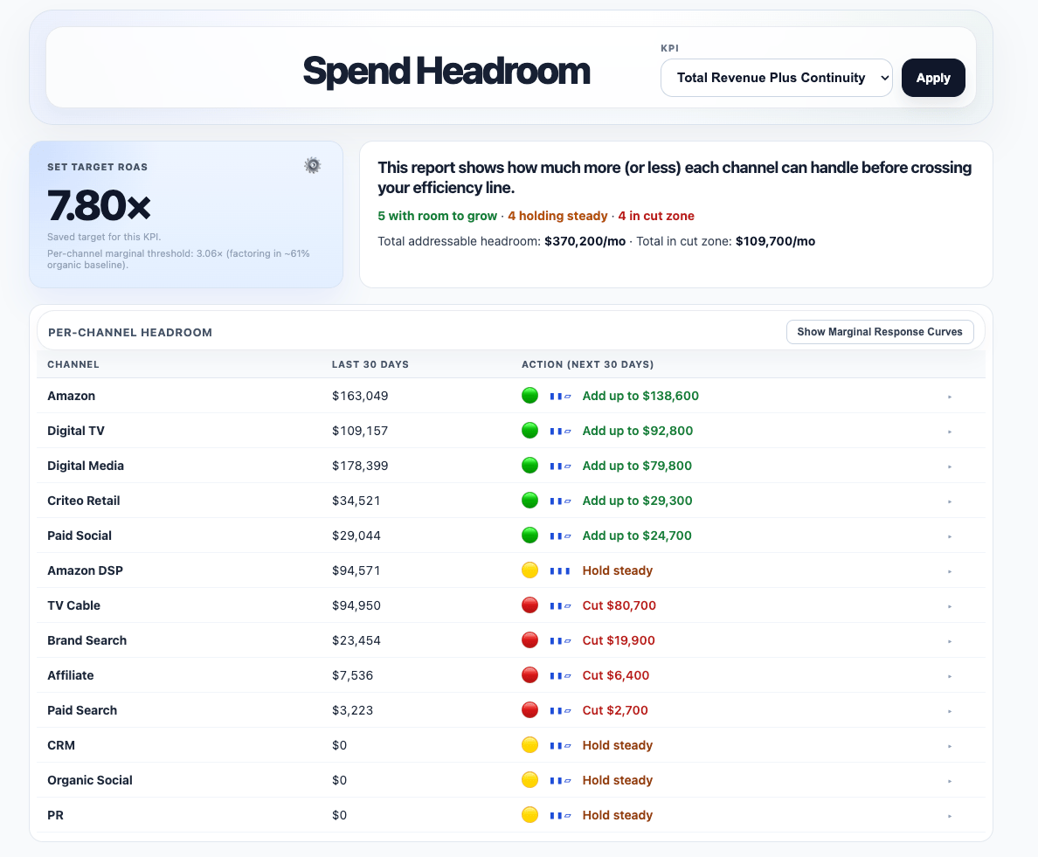Expand the CRM row details arrow
This screenshot has width=1038, height=857.
point(949,746)
